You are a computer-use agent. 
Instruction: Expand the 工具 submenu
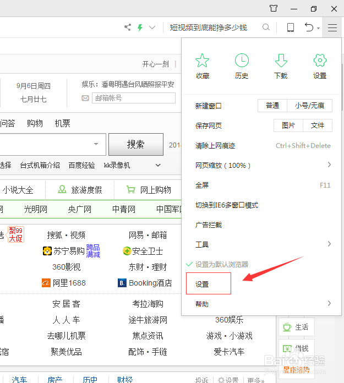pos(261,244)
